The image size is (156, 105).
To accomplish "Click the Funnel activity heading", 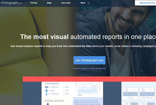I will pyautogui.click(x=52, y=83).
